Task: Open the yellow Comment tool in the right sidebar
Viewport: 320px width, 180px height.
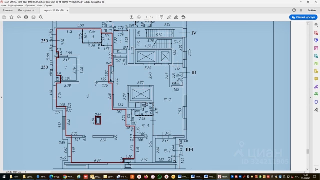Action: click(x=316, y=79)
